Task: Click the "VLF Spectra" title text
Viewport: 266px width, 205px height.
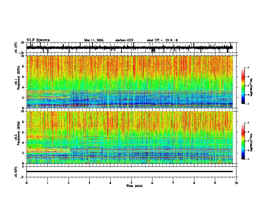Action: click(x=38, y=40)
